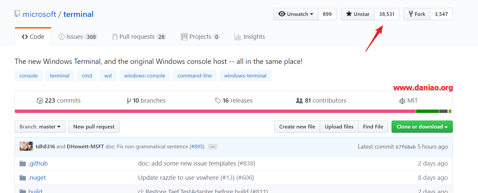Click the Projects board icon

[x=184, y=37]
